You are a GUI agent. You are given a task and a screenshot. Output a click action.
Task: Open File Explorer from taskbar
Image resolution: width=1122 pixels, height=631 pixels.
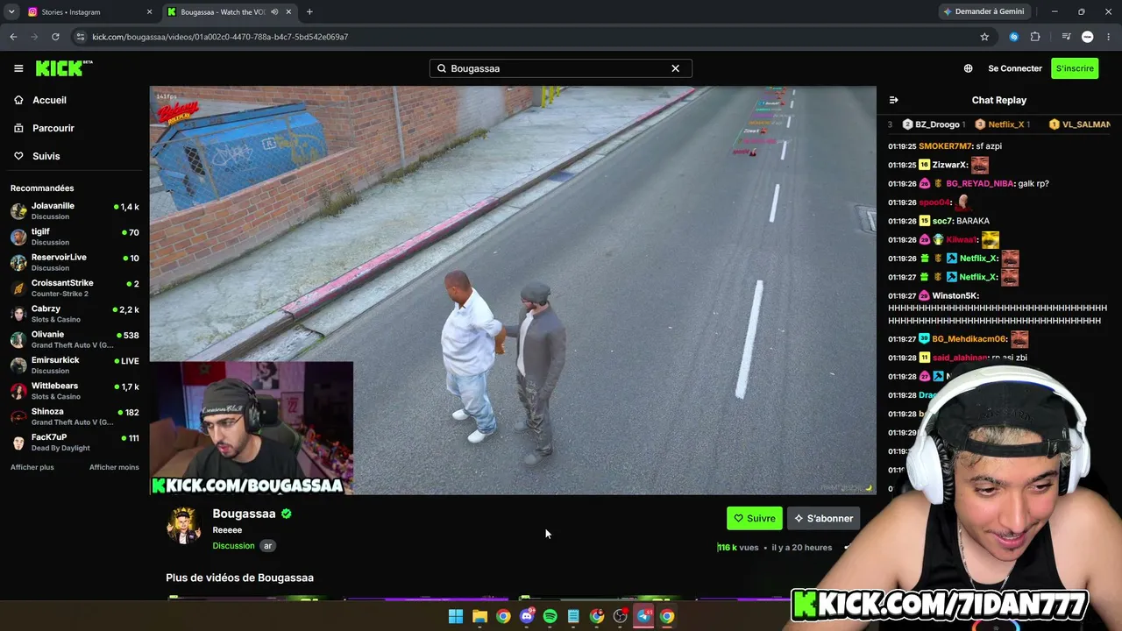479,616
